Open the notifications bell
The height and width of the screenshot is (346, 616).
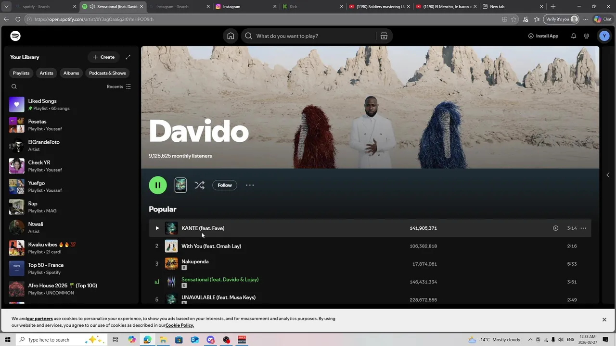coord(574,36)
